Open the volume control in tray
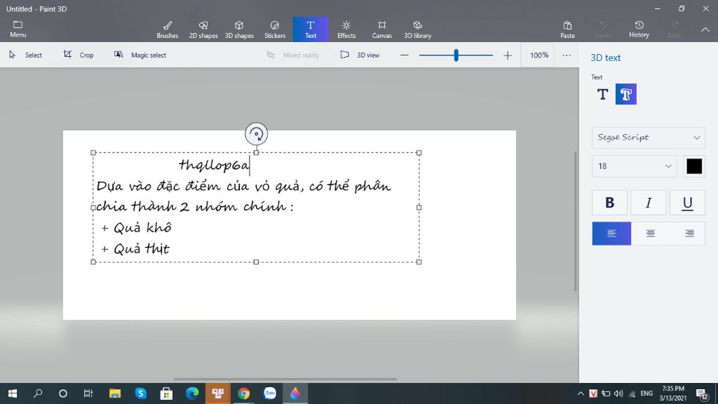 (618, 393)
